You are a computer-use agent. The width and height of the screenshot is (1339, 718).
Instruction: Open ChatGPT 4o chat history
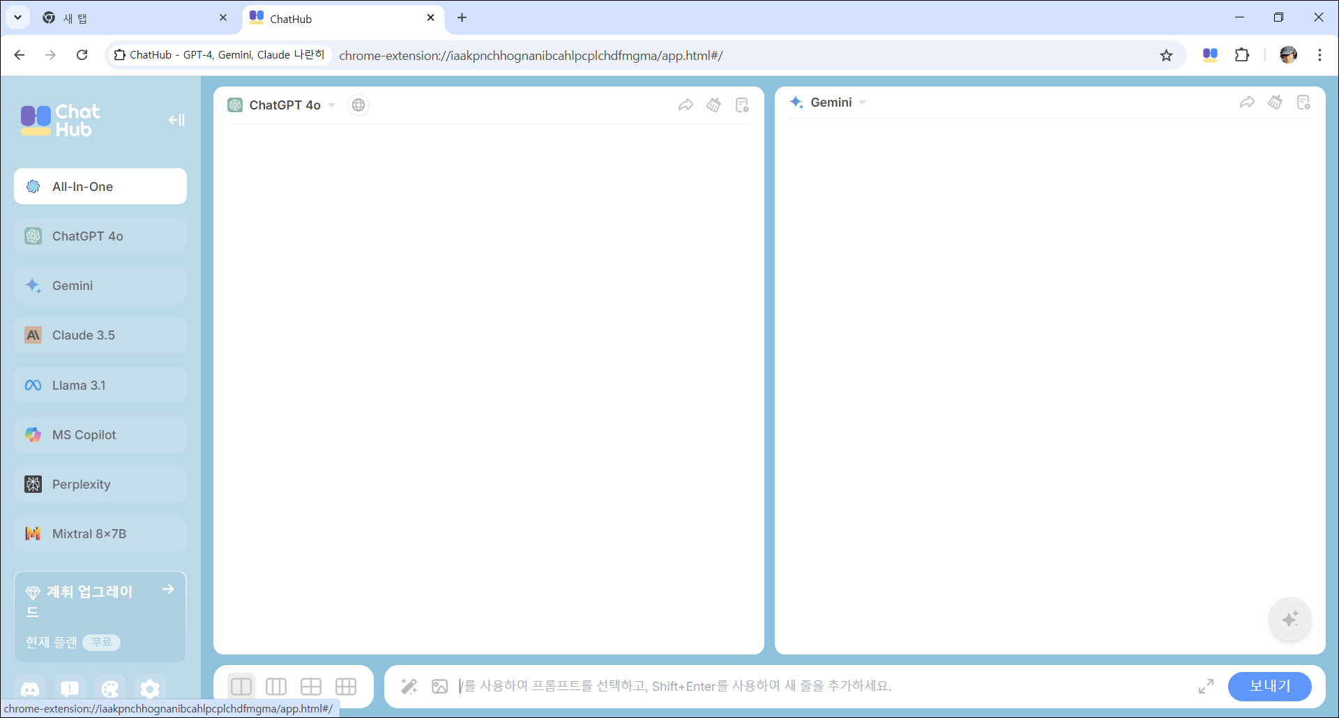(742, 105)
